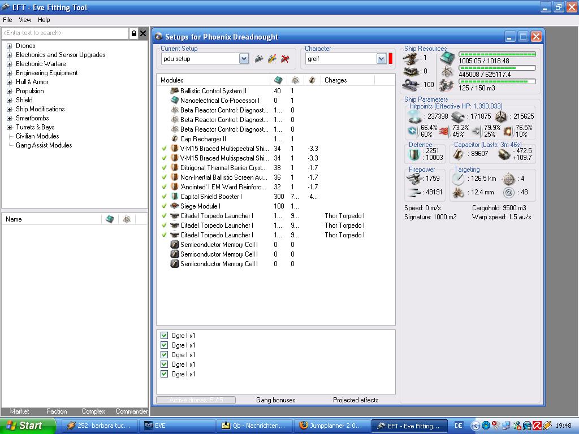The image size is (579, 434).
Task: Click the armor hitpoints icon
Action: tap(458, 116)
